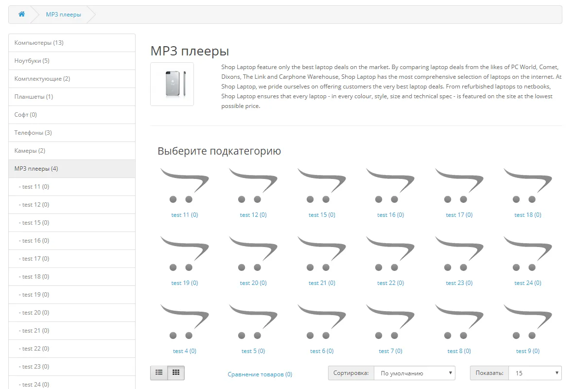Open Софт (0) category
Image resolution: width=575 pixels, height=389 pixels.
tap(72, 114)
